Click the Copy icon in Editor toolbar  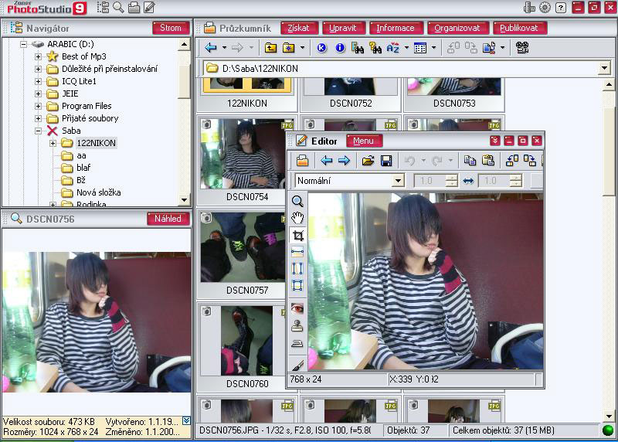pyautogui.click(x=470, y=161)
